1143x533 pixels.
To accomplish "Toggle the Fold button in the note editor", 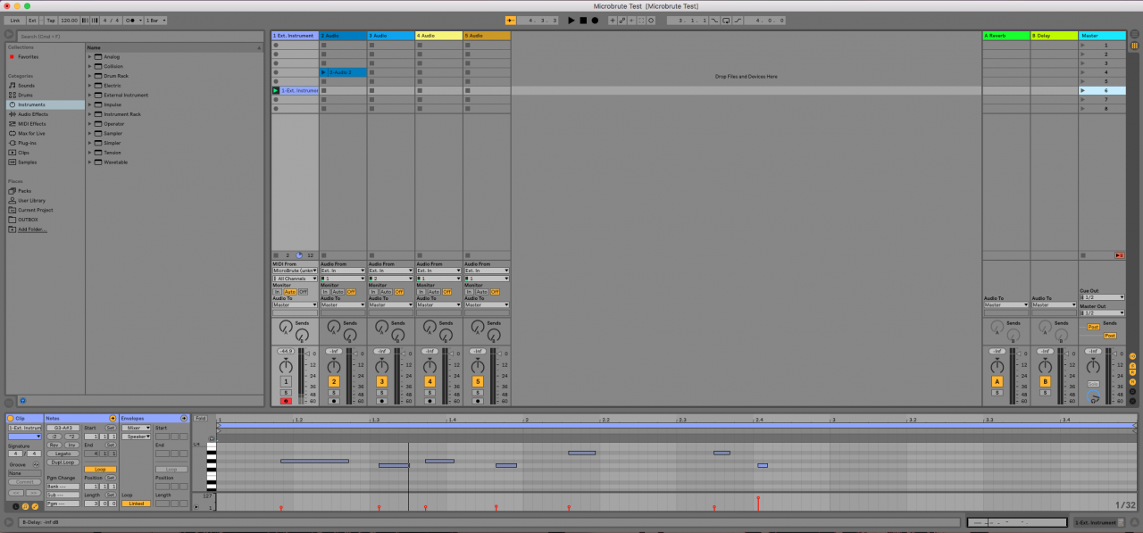I will (x=201, y=418).
